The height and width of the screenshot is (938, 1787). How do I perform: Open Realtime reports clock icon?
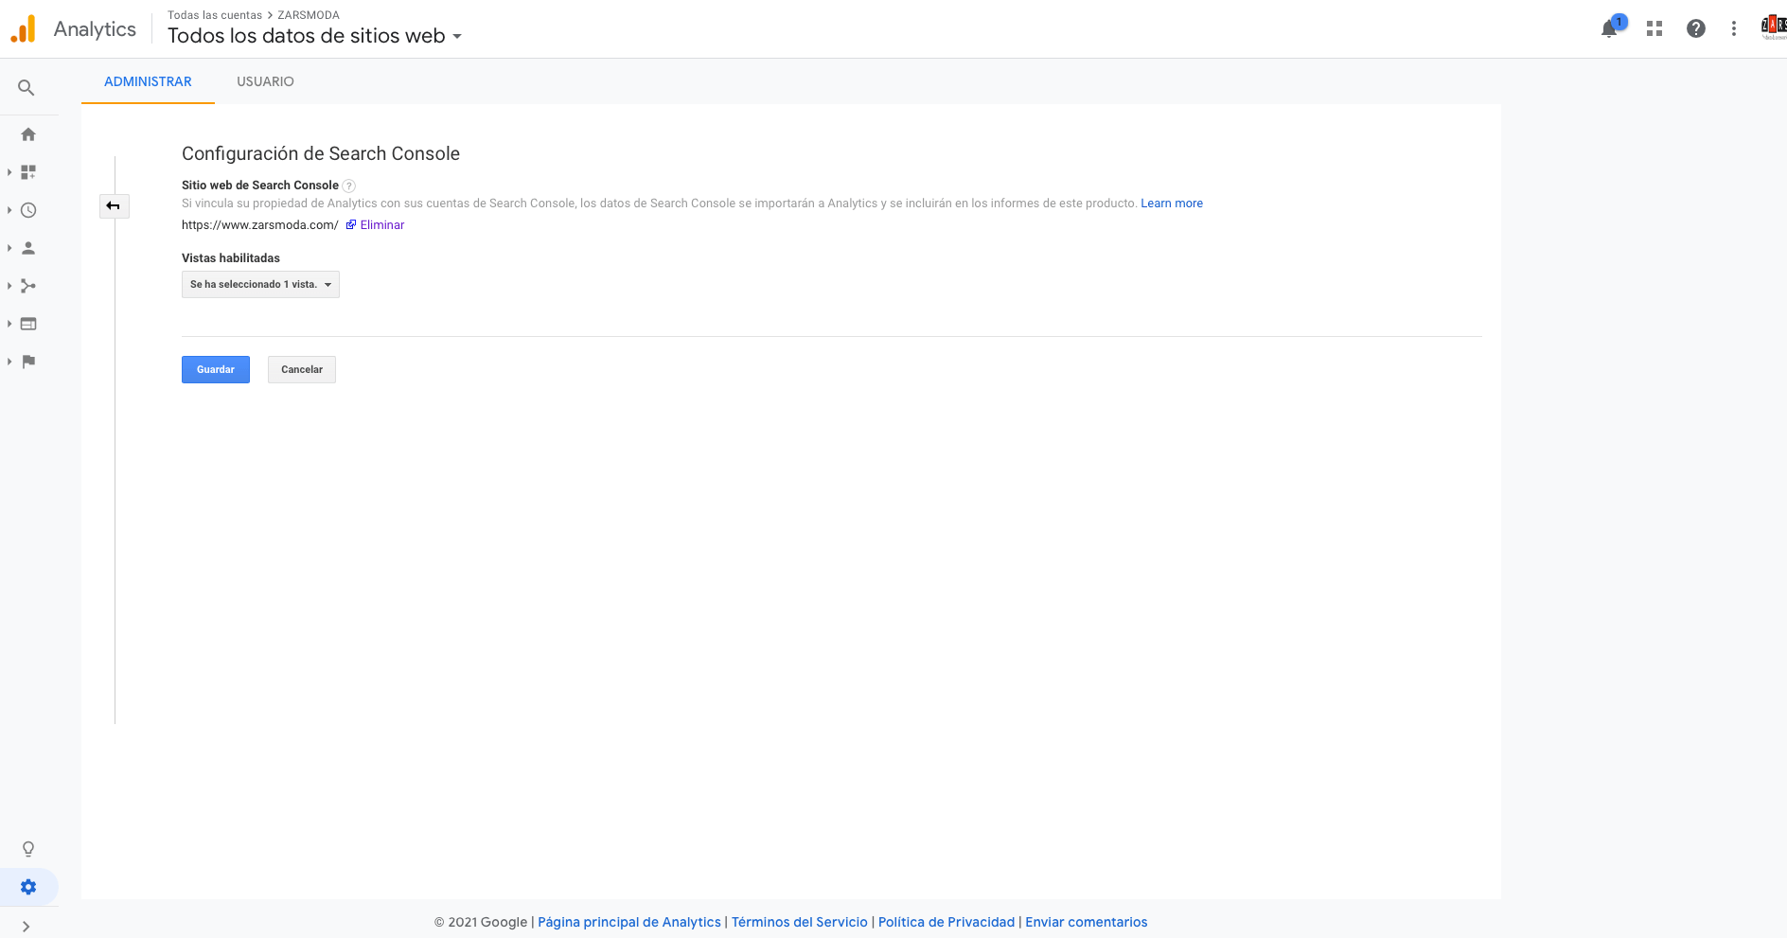tap(28, 210)
